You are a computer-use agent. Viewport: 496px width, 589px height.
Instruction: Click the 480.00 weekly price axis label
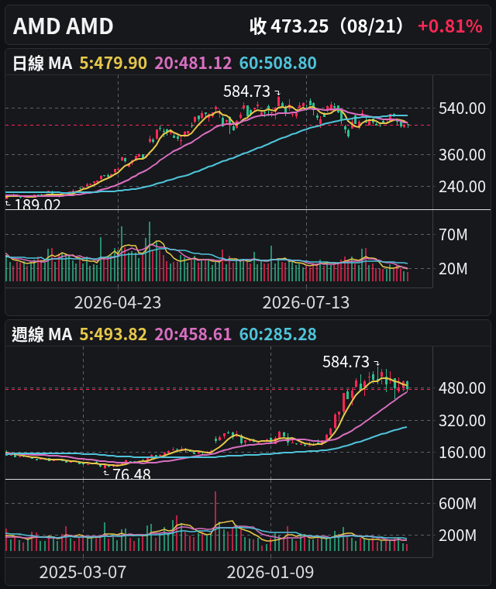click(462, 388)
